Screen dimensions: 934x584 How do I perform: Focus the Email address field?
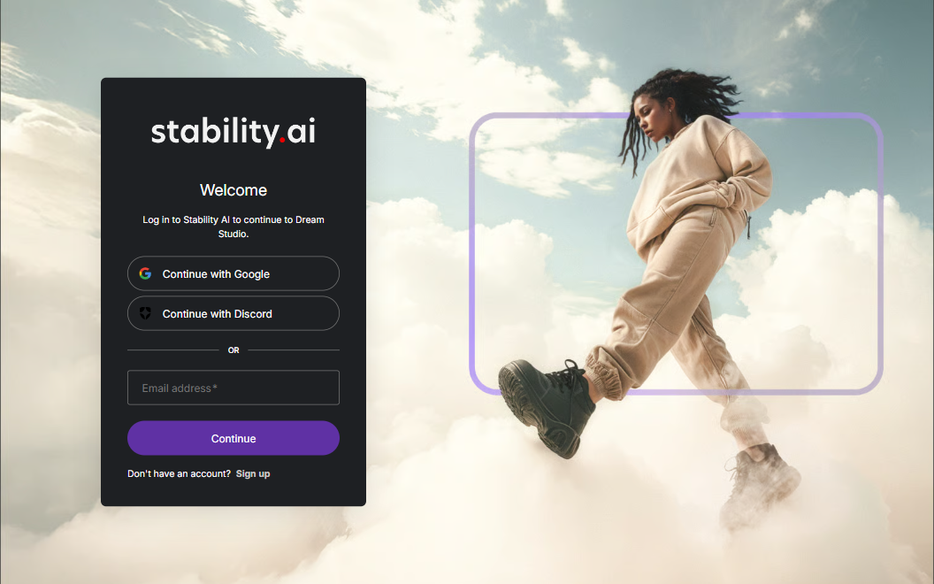tap(233, 388)
